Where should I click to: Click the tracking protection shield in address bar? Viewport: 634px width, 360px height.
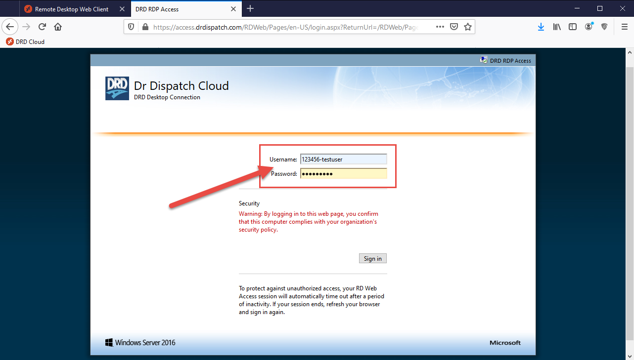(131, 27)
